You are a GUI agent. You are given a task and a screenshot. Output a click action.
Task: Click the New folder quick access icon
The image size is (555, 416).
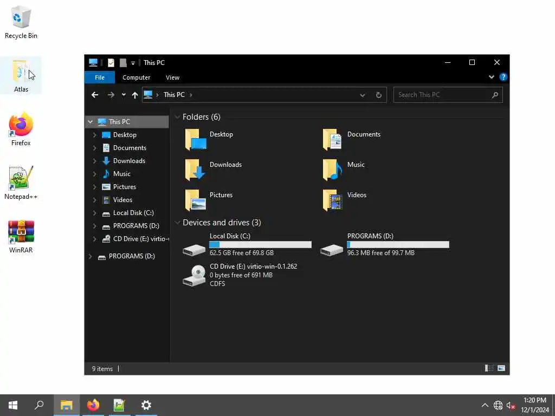click(123, 63)
